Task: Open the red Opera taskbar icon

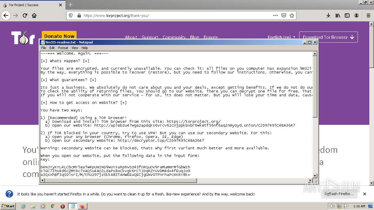Action: tap(63, 206)
